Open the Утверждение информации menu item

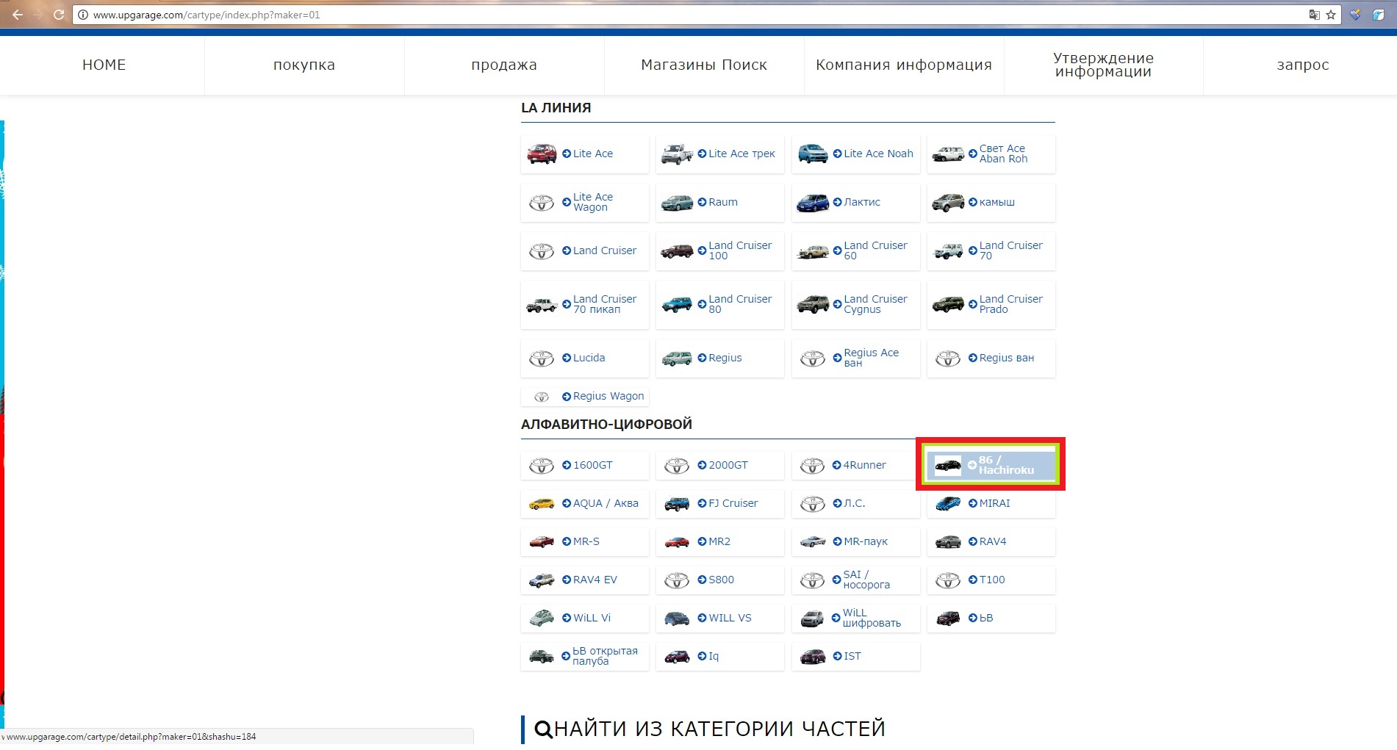[x=1103, y=65]
